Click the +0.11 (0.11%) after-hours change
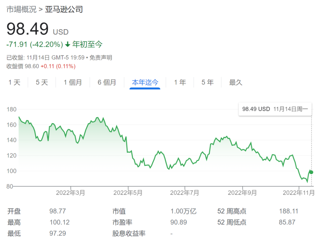The width and height of the screenshot is (320, 241). coord(58,66)
